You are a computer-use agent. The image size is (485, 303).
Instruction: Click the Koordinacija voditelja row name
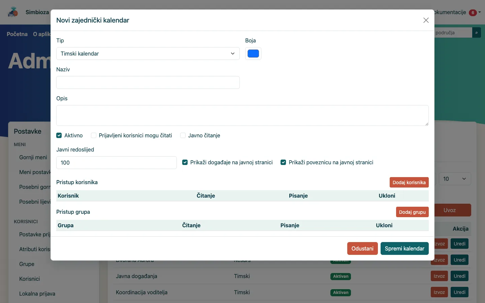click(141, 292)
